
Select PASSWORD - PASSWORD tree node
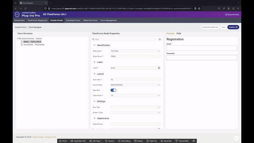(34, 45)
